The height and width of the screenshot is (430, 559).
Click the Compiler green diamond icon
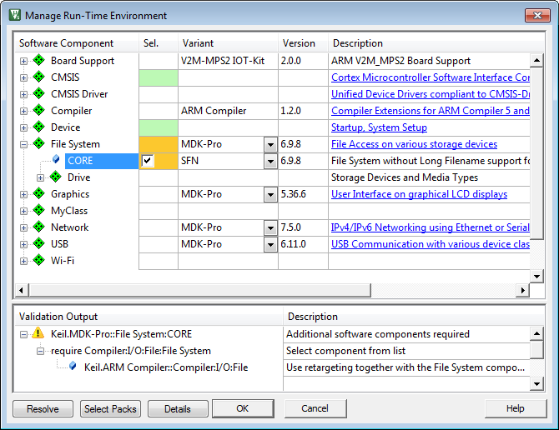[38, 111]
